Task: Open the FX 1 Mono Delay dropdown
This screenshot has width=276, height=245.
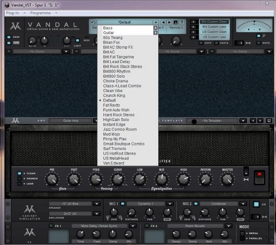Action: (133, 226)
